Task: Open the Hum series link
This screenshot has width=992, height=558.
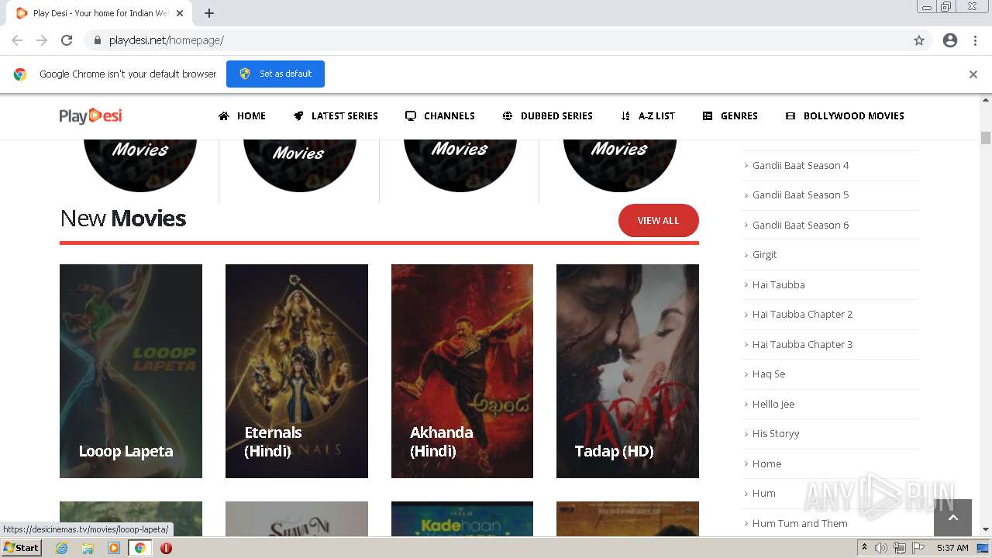Action: 763,493
